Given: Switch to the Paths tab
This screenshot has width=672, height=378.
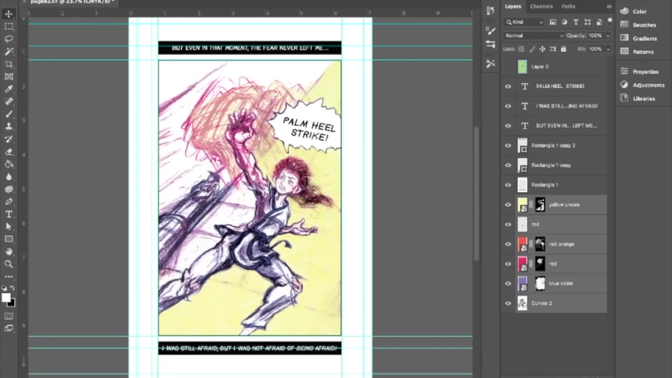Looking at the screenshot, I should pos(568,6).
